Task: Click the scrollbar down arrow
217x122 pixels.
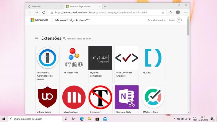Action: (188, 112)
